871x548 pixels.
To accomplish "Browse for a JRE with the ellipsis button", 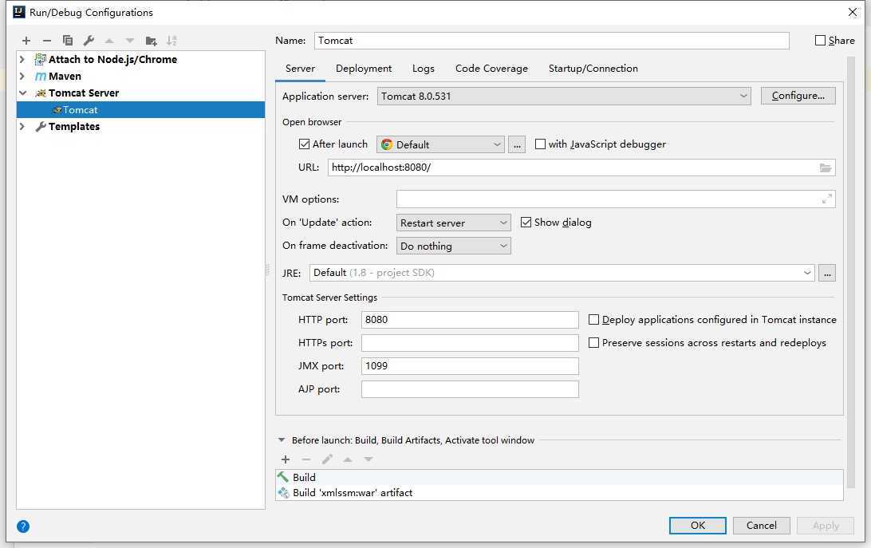I will click(x=827, y=273).
